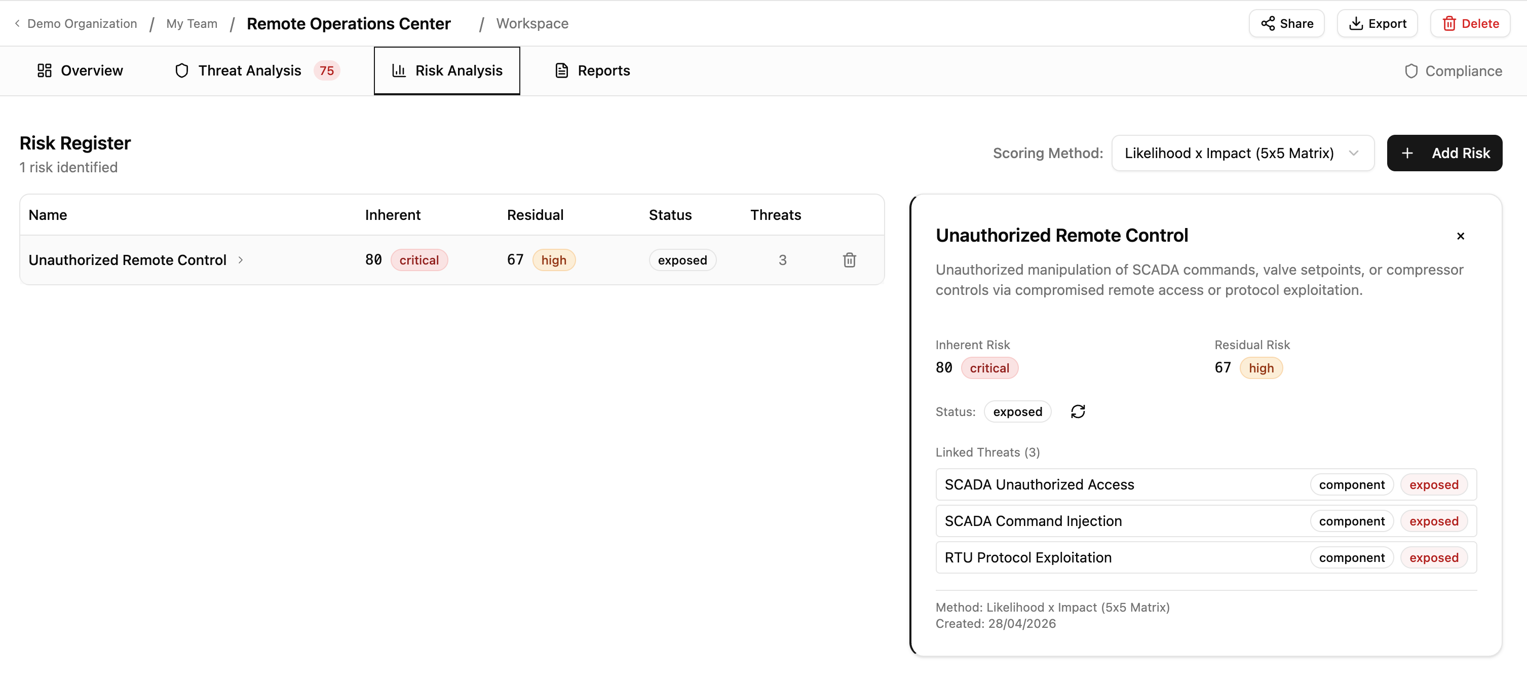Image resolution: width=1527 pixels, height=678 pixels.
Task: Open the SCADA Command Injection linked threat
Action: coord(1206,521)
